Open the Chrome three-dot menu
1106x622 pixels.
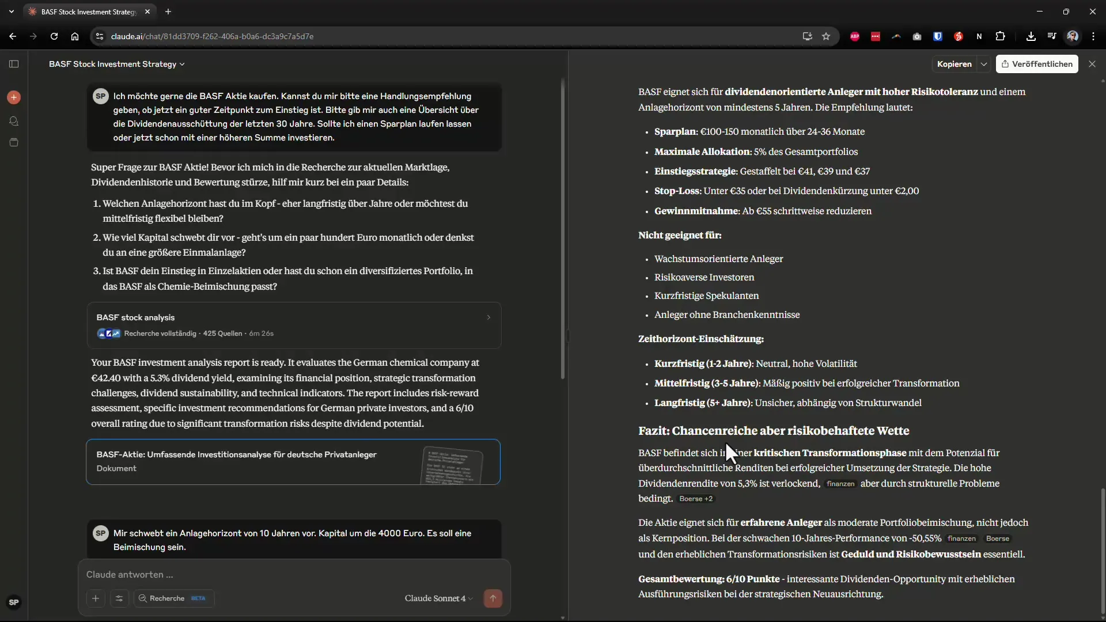click(1093, 36)
